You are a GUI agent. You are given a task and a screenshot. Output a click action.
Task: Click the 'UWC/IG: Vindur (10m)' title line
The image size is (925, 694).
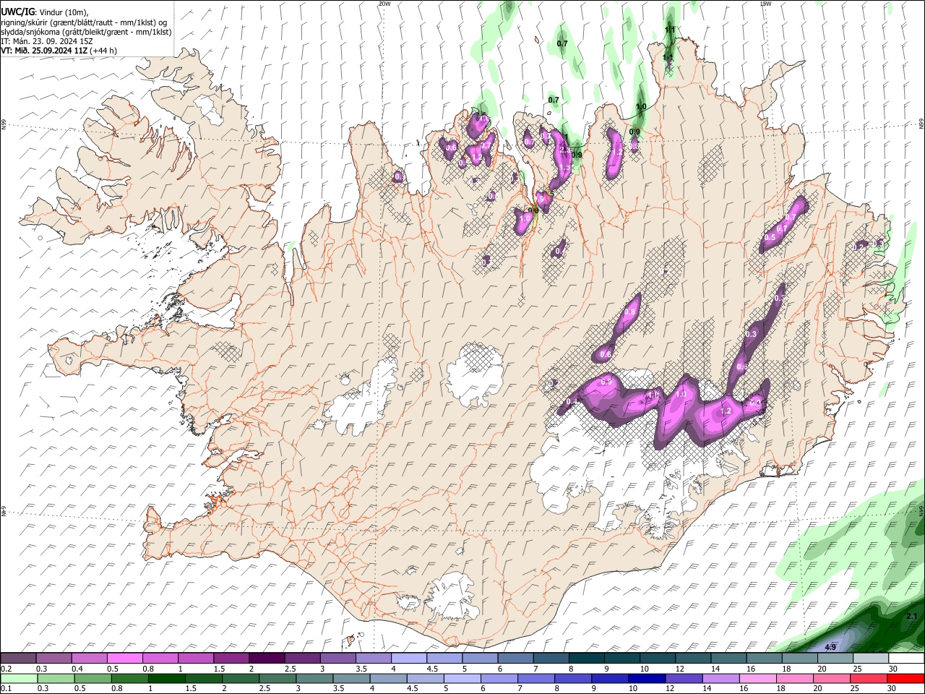tap(45, 12)
